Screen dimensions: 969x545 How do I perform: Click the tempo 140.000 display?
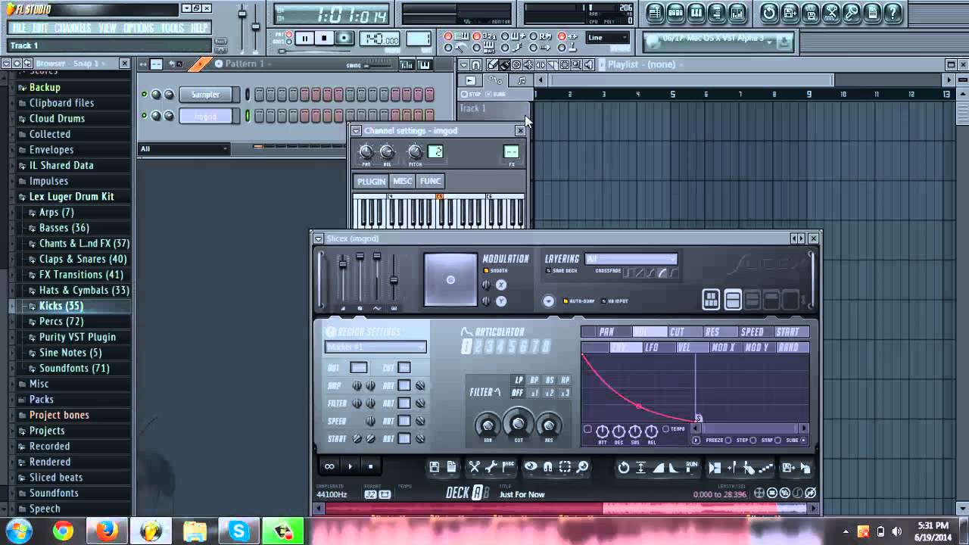(379, 39)
